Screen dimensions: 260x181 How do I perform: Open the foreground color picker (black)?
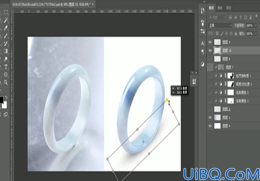point(1,100)
